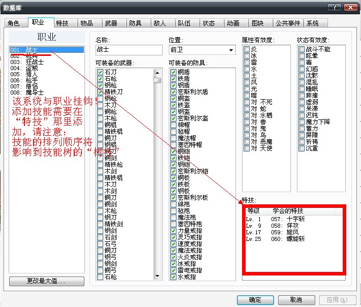Open the 角色 tab

(x=16, y=23)
